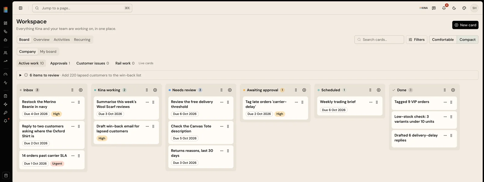Expand the 6 items to review row

click(247, 75)
